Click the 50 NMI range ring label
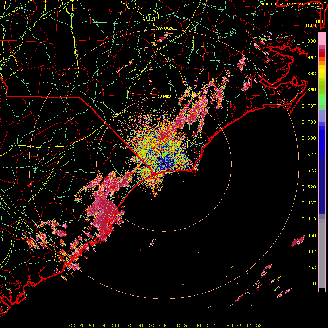 (164, 96)
